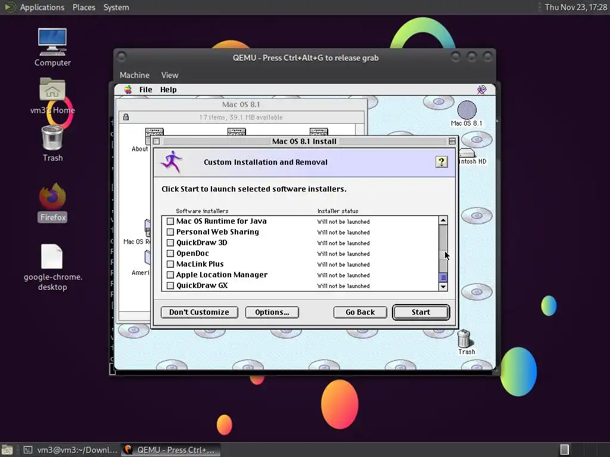Select the MacLink Plus checkbox
Image resolution: width=610 pixels, height=457 pixels.
point(170,264)
